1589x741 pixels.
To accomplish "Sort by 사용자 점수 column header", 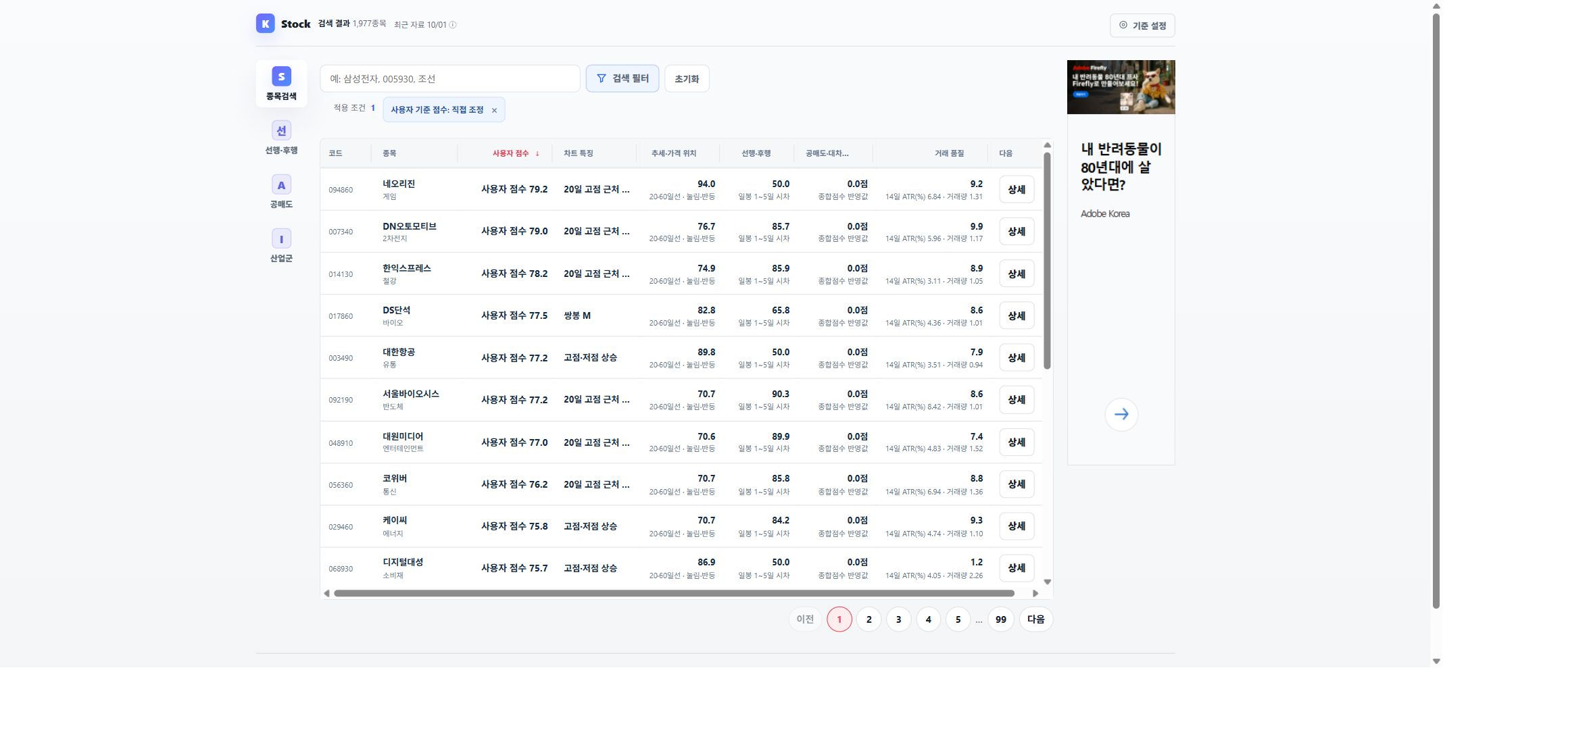I will tap(515, 153).
